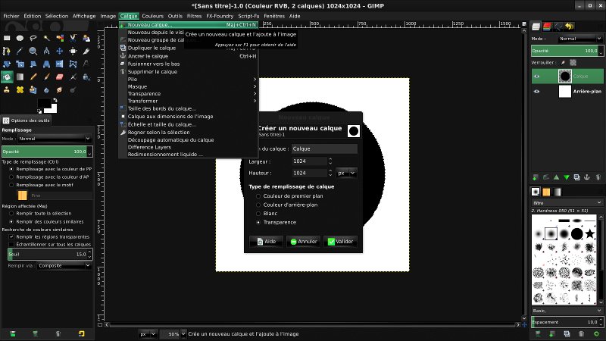
Task: Select the Paintbrush tool
Action: pos(46,77)
